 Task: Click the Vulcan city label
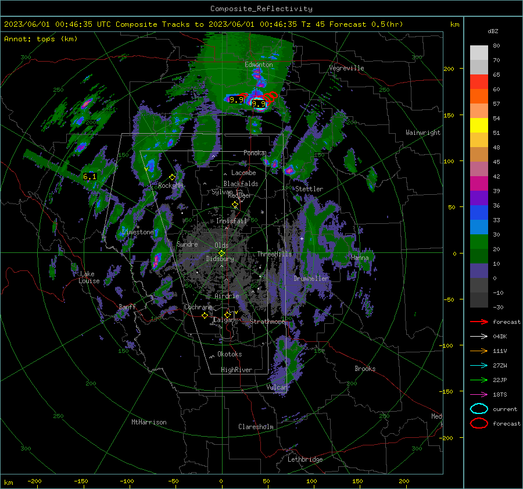click(277, 387)
